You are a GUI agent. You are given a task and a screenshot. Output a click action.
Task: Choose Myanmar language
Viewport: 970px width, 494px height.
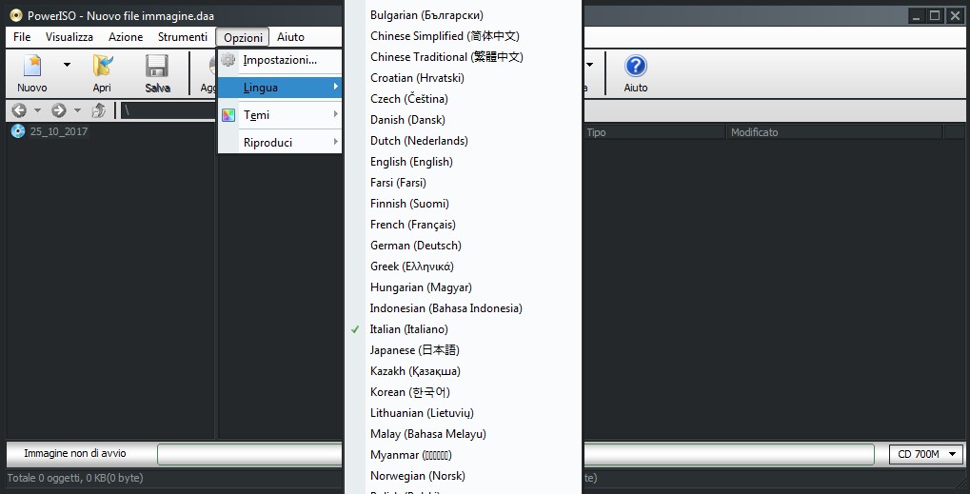[x=464, y=455]
